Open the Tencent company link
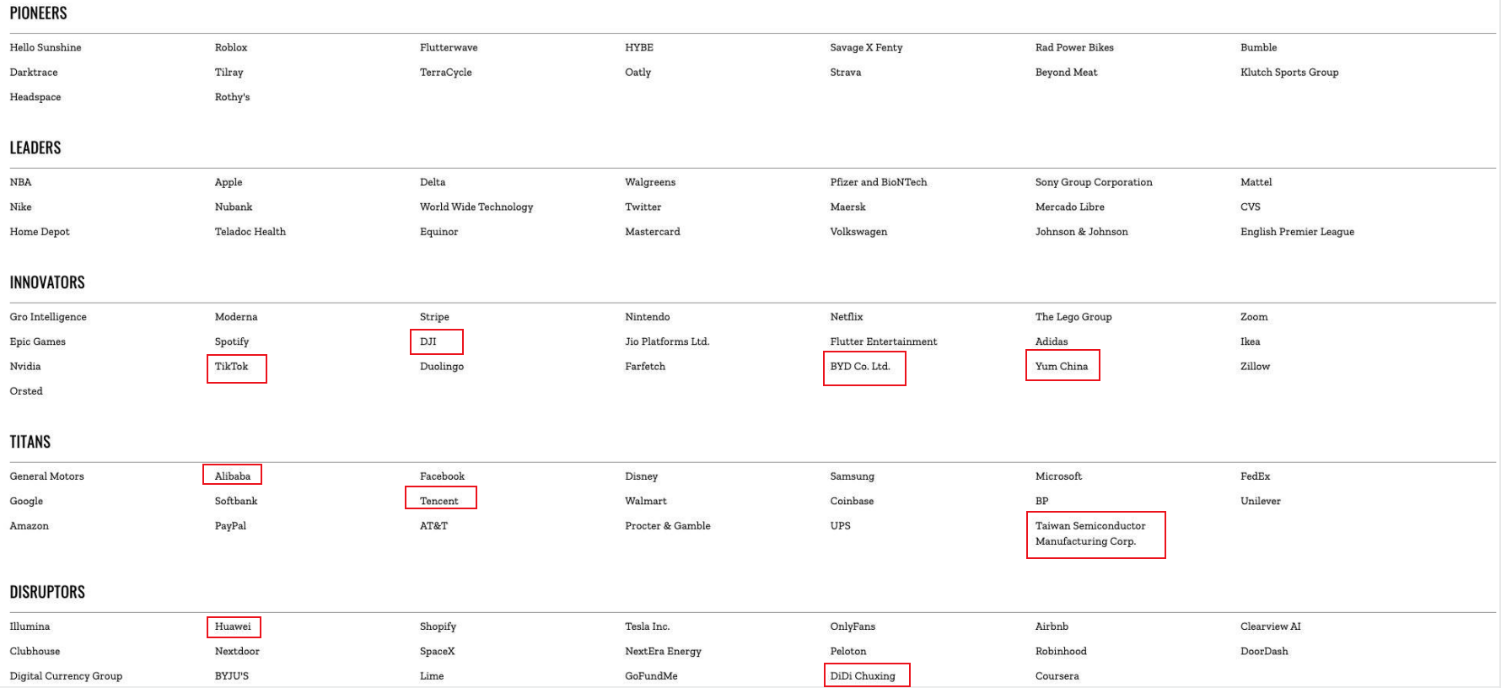1501x688 pixels. coord(439,501)
